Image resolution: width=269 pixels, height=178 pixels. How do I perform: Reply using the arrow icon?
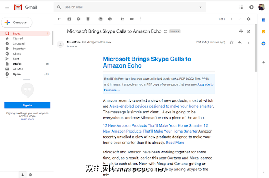pos(240,42)
